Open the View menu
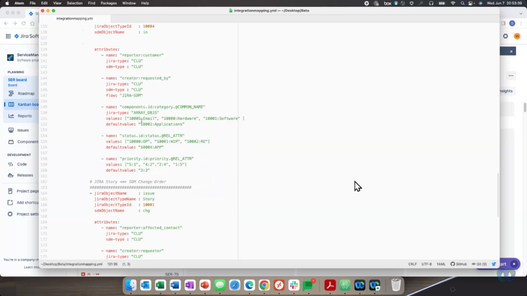The width and height of the screenshot is (527, 296). click(57, 3)
